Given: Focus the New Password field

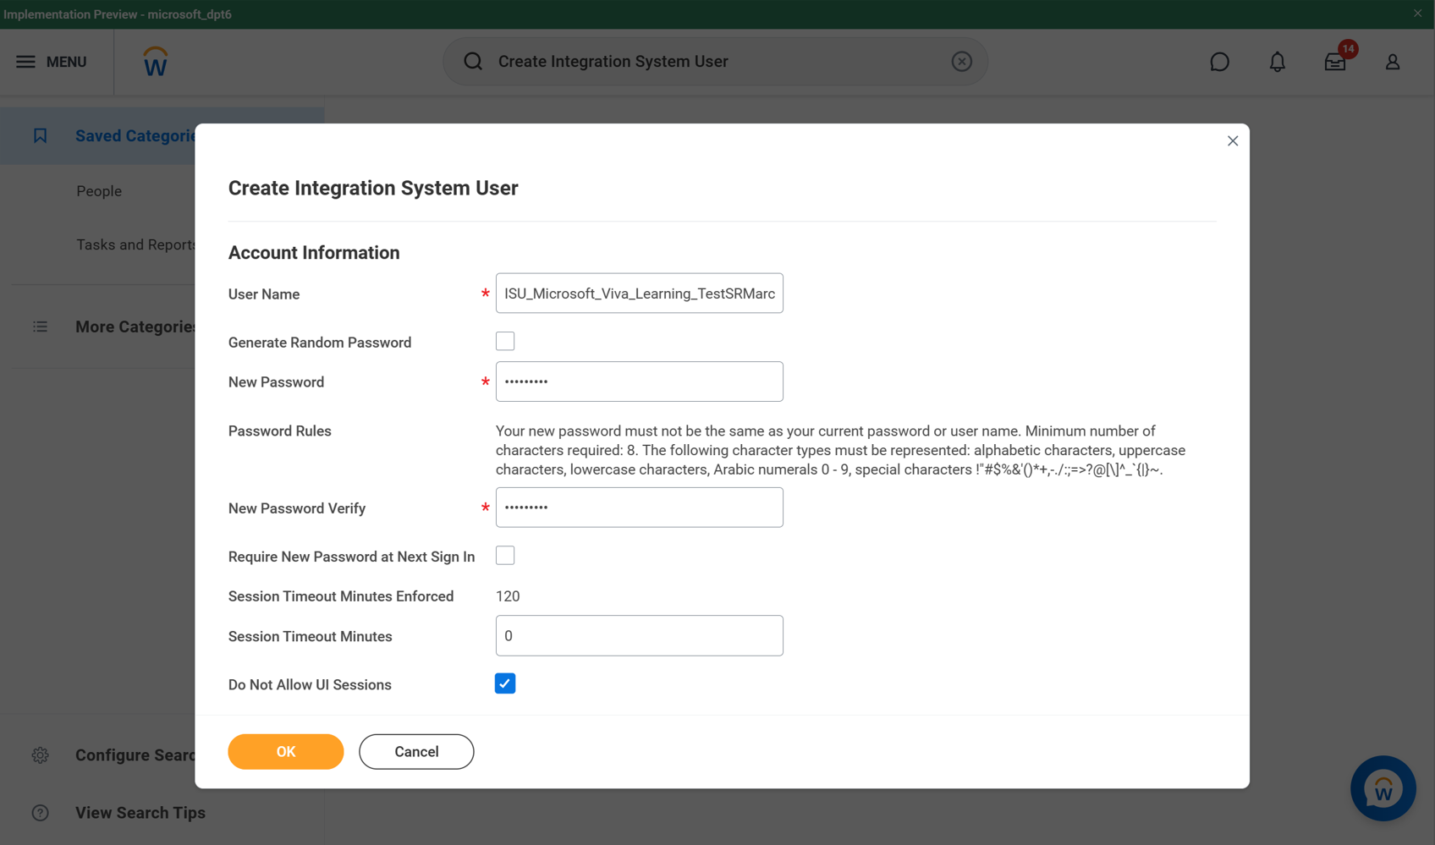Looking at the screenshot, I should click(x=640, y=381).
